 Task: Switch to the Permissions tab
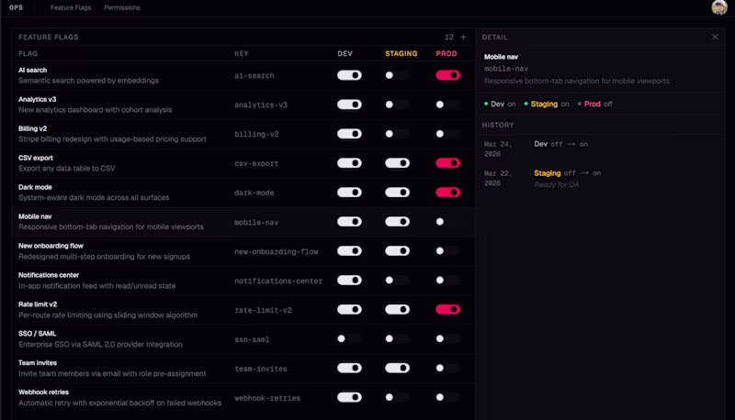click(x=122, y=7)
